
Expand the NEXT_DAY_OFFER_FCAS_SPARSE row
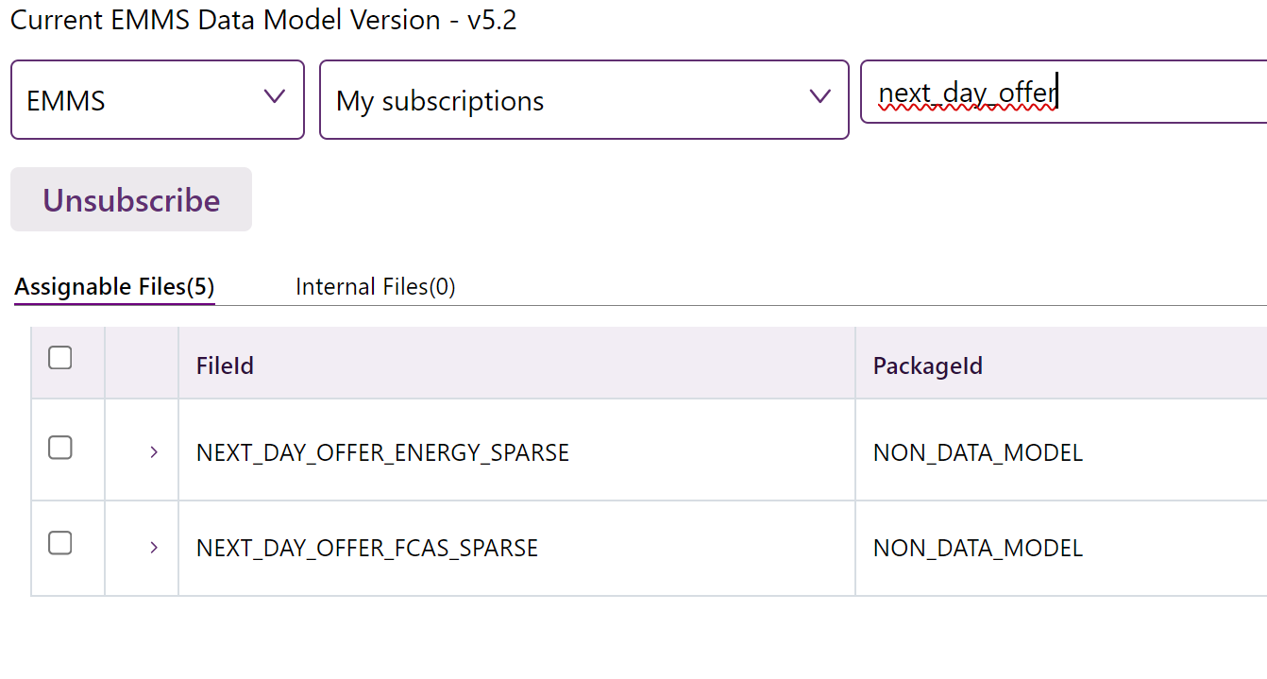coord(154,548)
